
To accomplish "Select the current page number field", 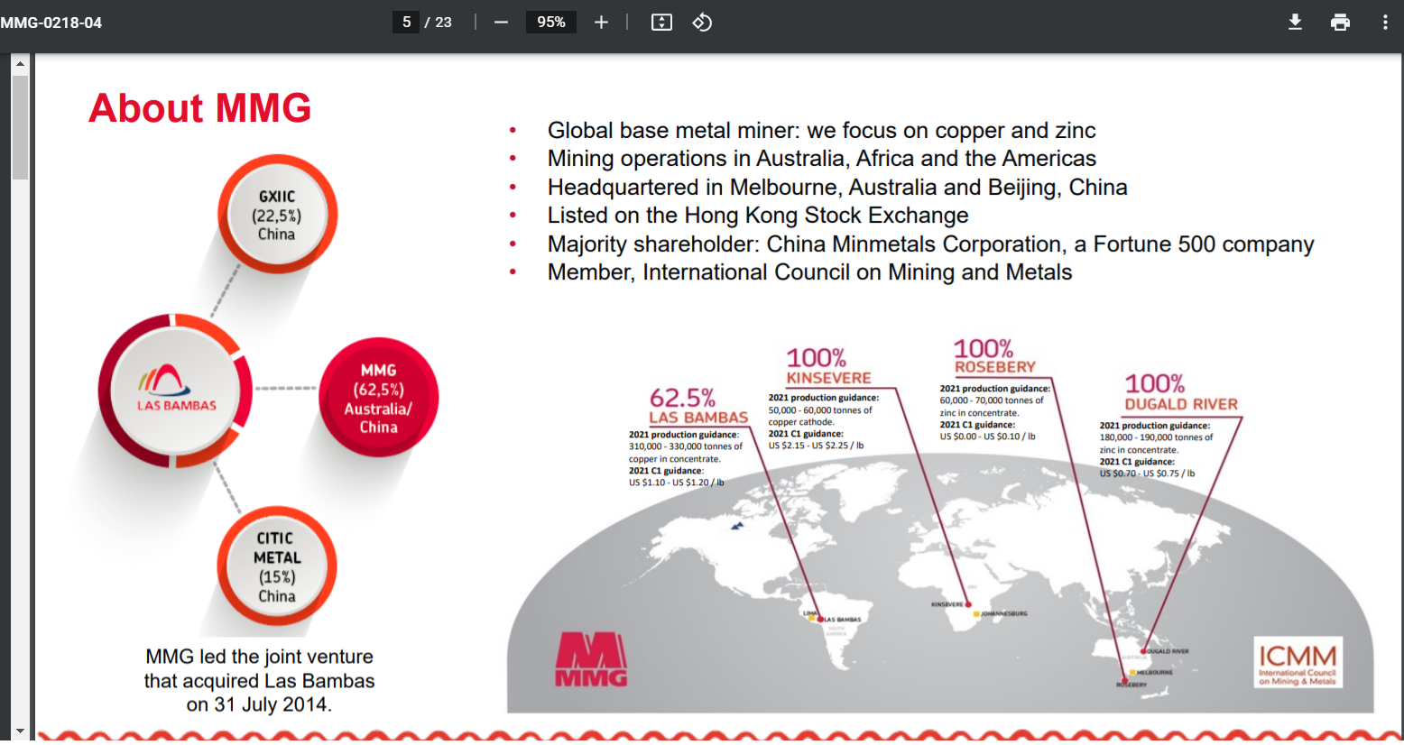I will click(406, 23).
